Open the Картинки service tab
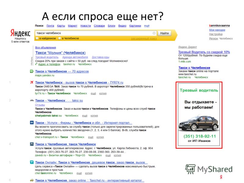The width and height of the screenshot is (244, 183). [135, 26]
